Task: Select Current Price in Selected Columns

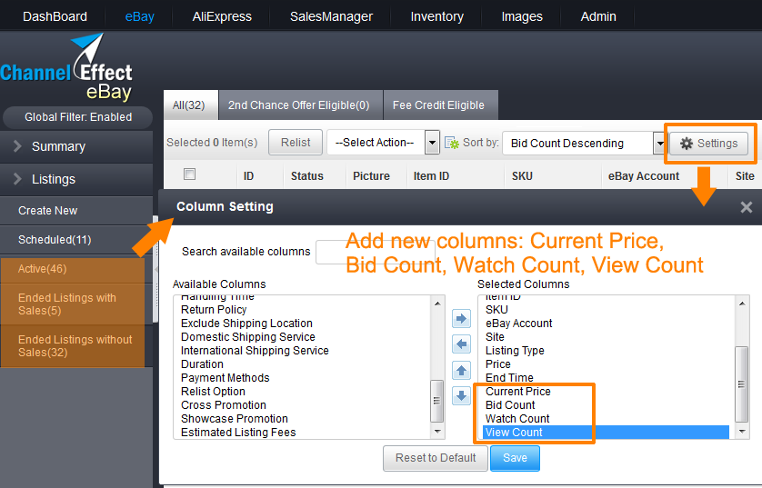Action: coord(518,392)
